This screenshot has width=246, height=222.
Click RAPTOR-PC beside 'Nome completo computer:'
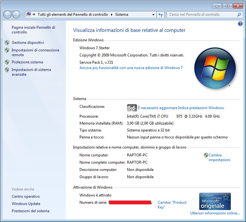coord(137,162)
